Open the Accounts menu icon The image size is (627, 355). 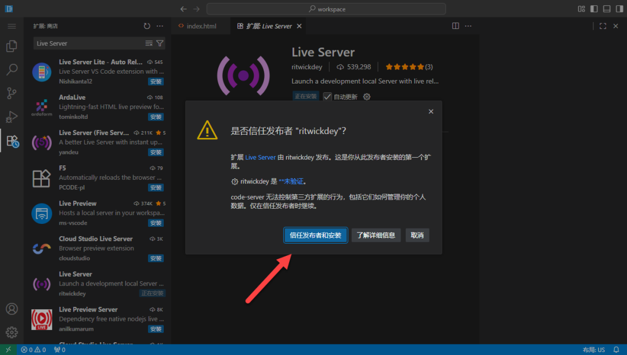pos(12,309)
